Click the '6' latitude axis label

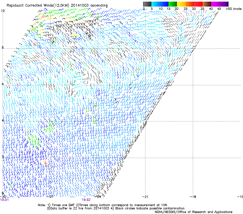click(x=3, y=84)
